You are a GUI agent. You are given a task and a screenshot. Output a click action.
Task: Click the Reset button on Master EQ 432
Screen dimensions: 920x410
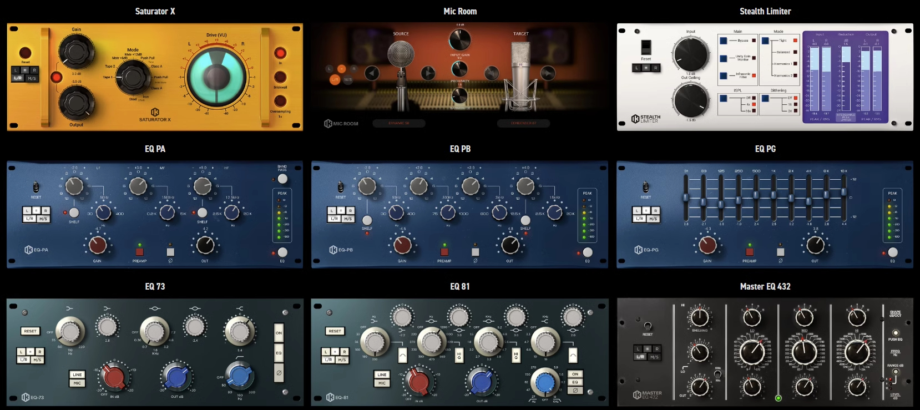click(x=648, y=326)
